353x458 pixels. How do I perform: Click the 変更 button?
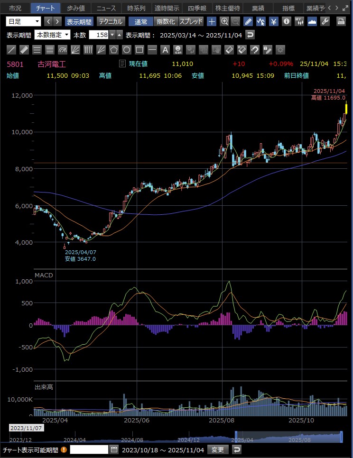click(x=217, y=449)
